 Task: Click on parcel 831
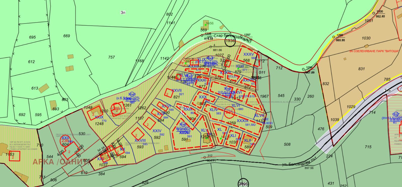click(x=362, y=69)
